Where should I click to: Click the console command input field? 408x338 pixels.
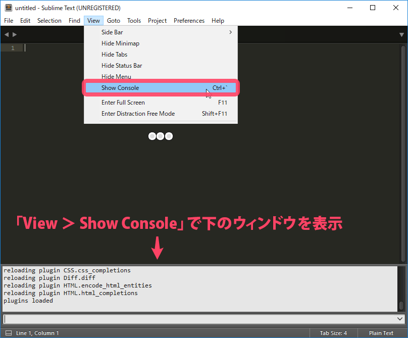tap(200, 319)
